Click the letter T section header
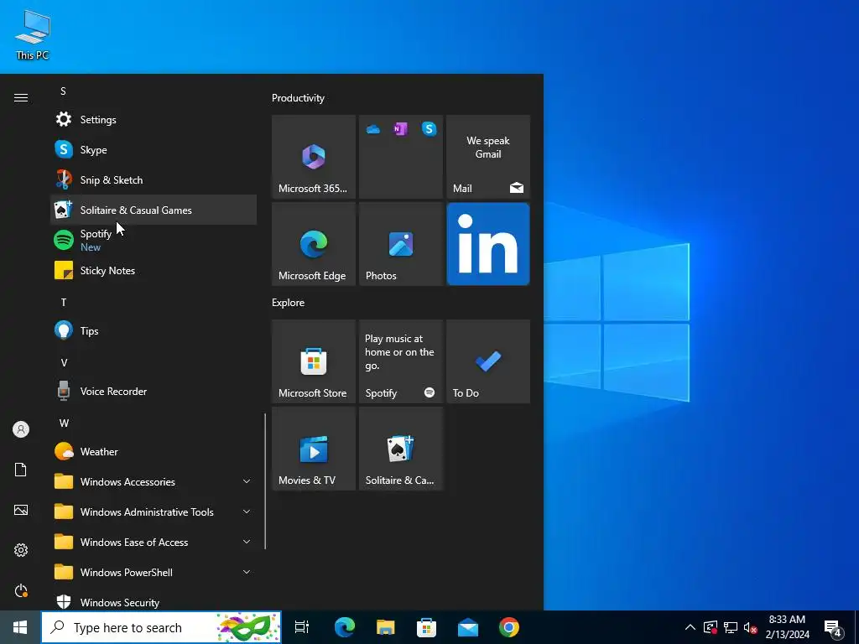Viewport: 859px width, 644px height. 64,302
